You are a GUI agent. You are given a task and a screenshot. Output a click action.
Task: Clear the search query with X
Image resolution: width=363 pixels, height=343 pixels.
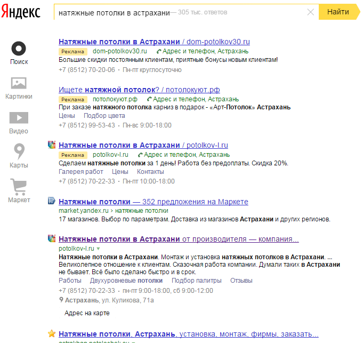(310, 12)
